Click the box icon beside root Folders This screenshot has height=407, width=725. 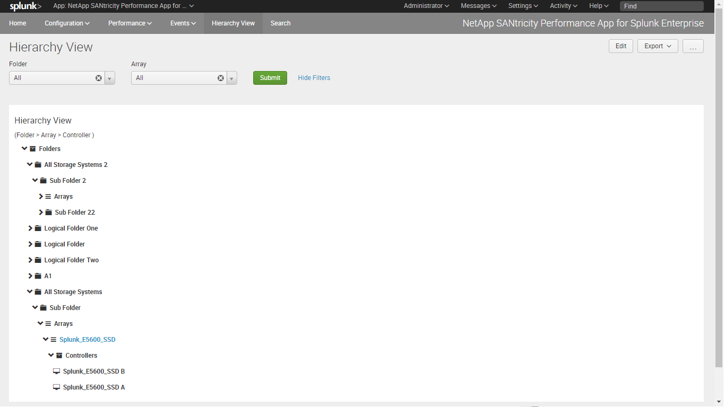coord(33,149)
